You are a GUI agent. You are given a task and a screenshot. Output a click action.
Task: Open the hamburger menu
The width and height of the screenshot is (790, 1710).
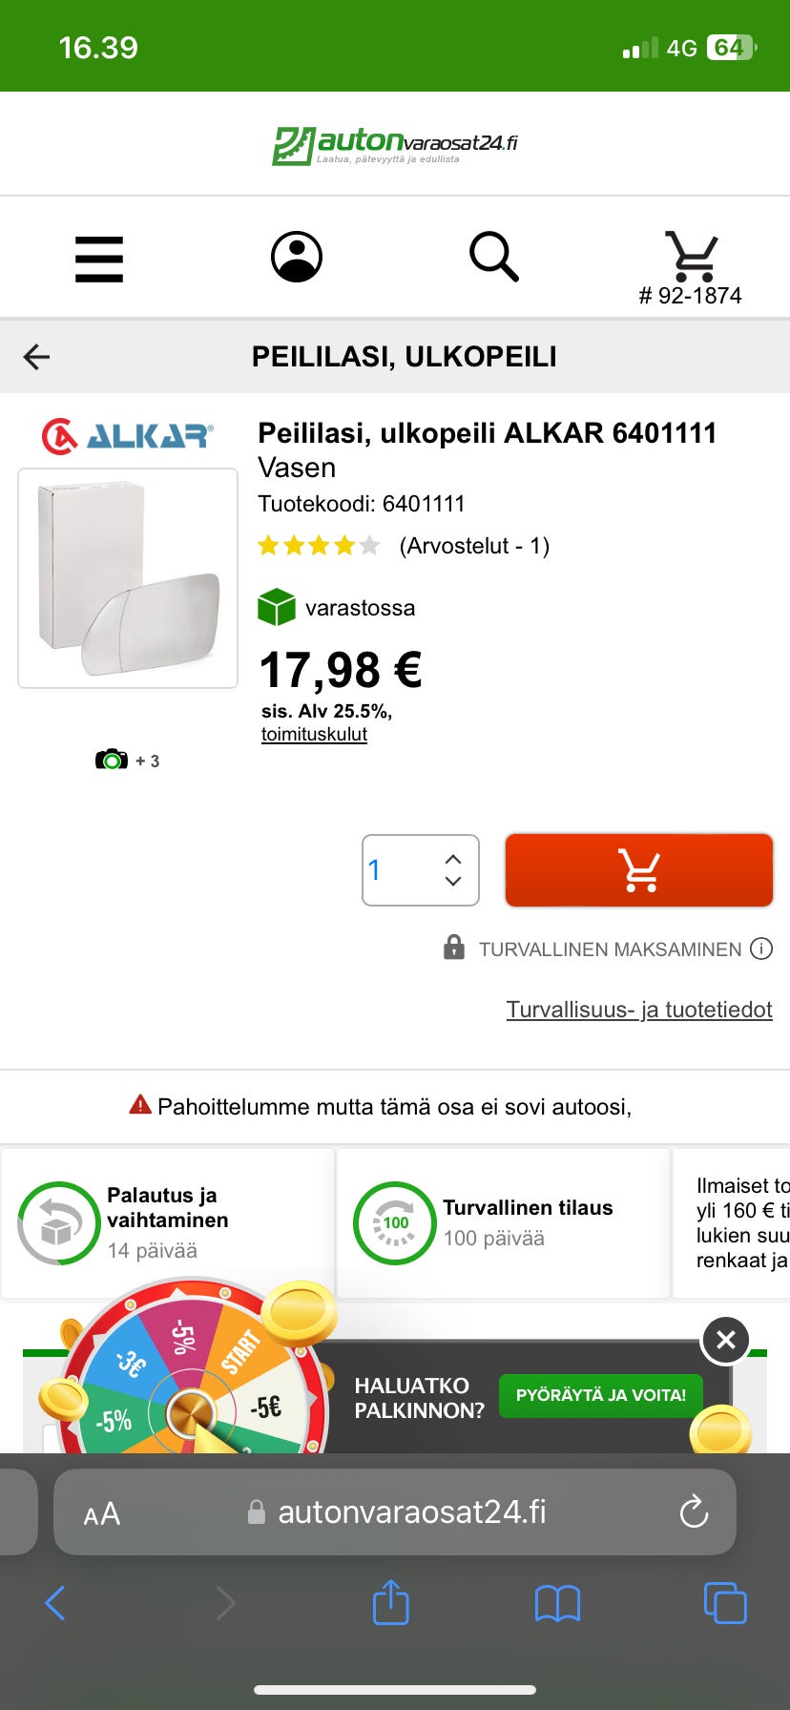click(x=99, y=259)
